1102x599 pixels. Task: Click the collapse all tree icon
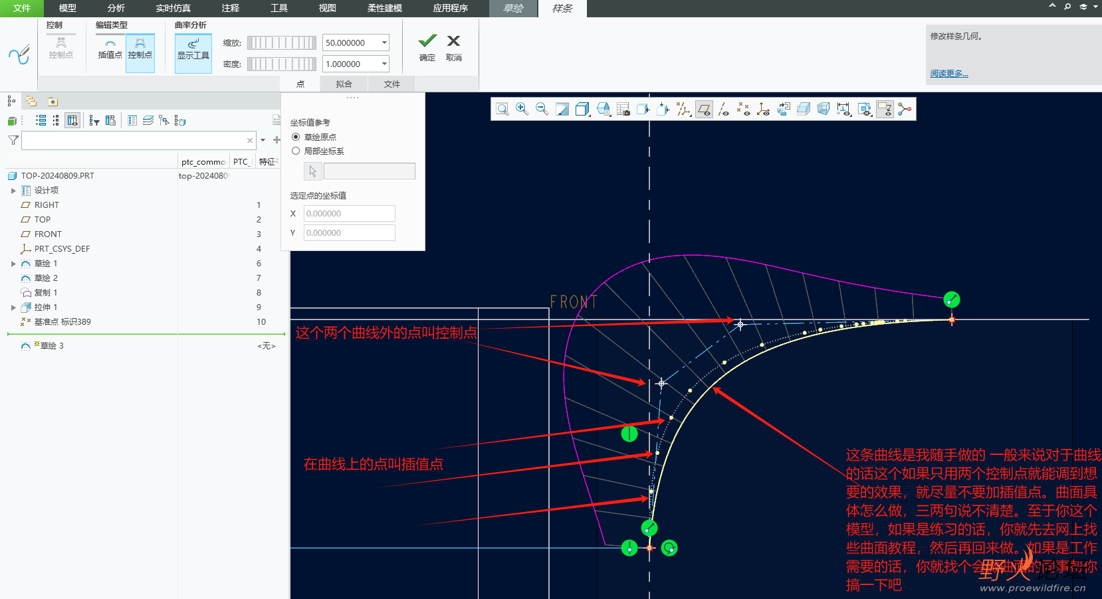[56, 120]
